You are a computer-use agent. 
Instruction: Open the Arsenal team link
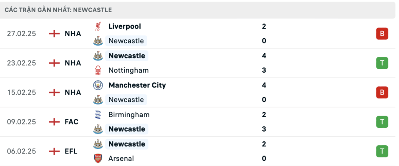[x=121, y=158]
